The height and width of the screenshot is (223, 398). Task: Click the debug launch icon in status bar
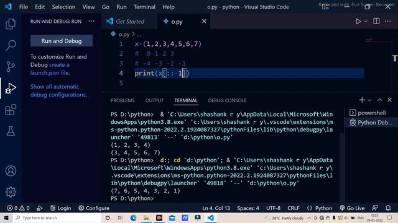tap(39, 208)
